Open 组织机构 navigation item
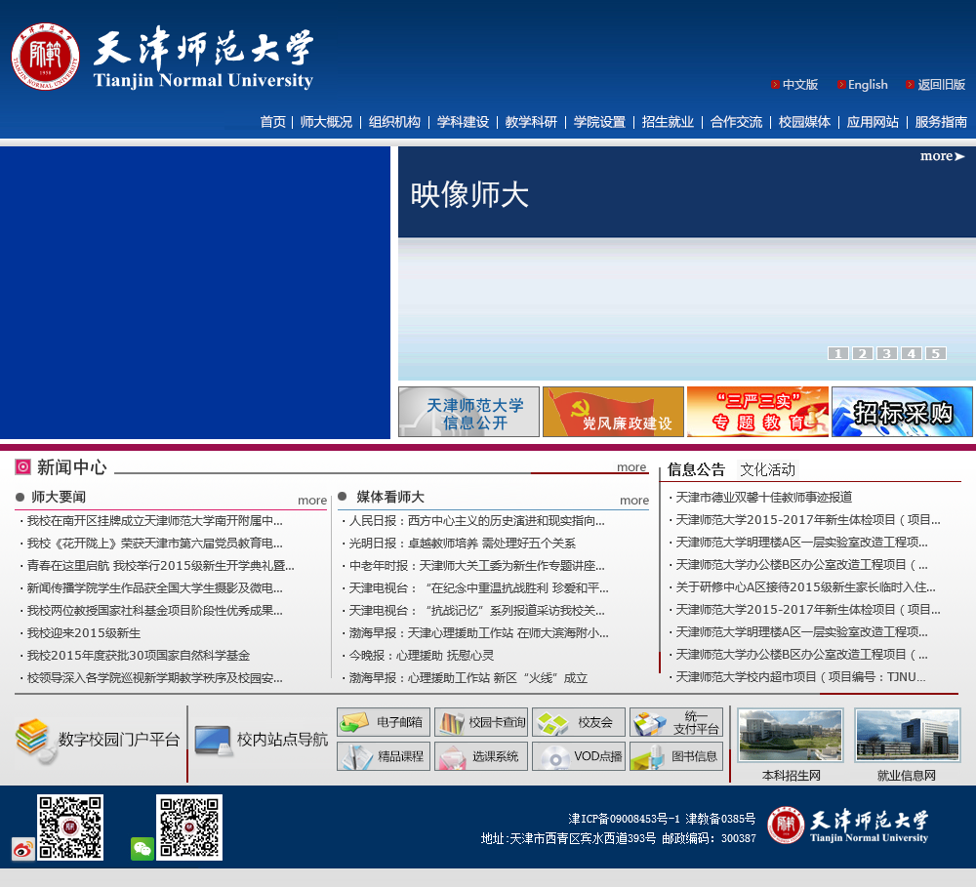976x887 pixels. tap(394, 122)
